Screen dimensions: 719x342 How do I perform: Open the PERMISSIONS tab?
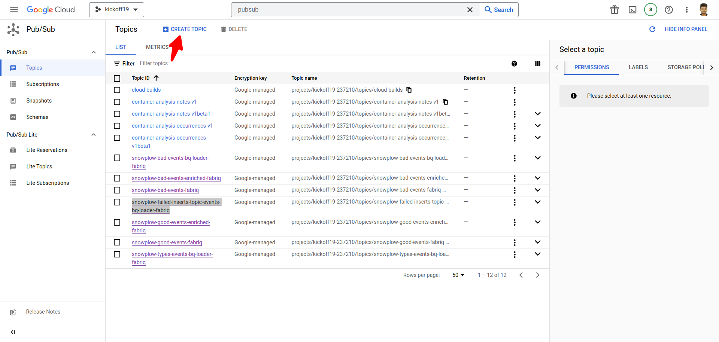click(x=592, y=67)
